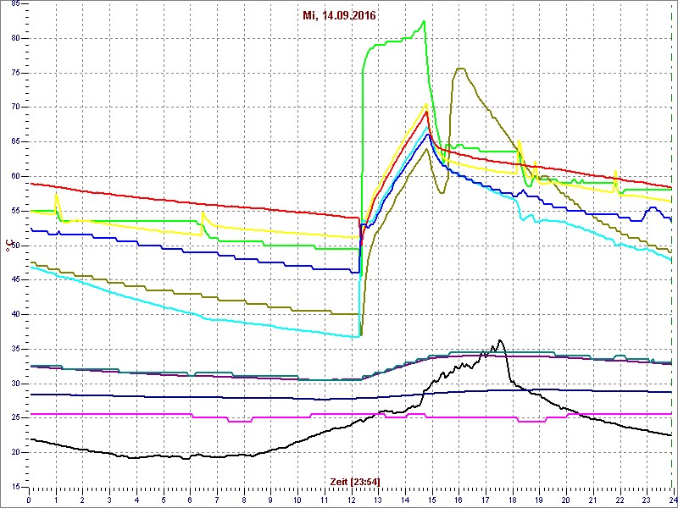The image size is (678, 508).
Task: Click the olive curve's peak near 76 degrees
Action: [x=460, y=69]
